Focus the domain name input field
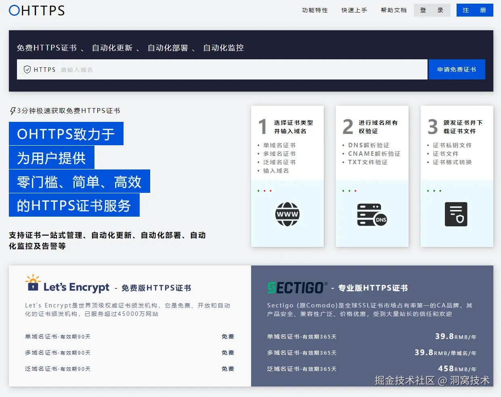The image size is (501, 397). 222,69
